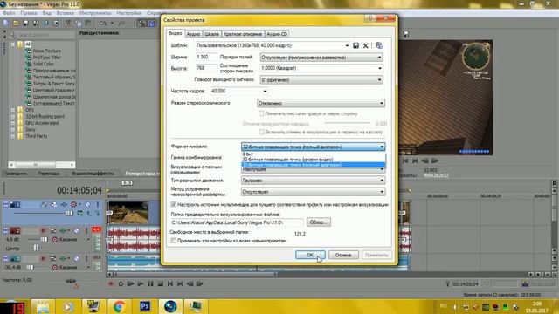Toggle 'Настроить источник мультимедиа' checkbox

174,205
